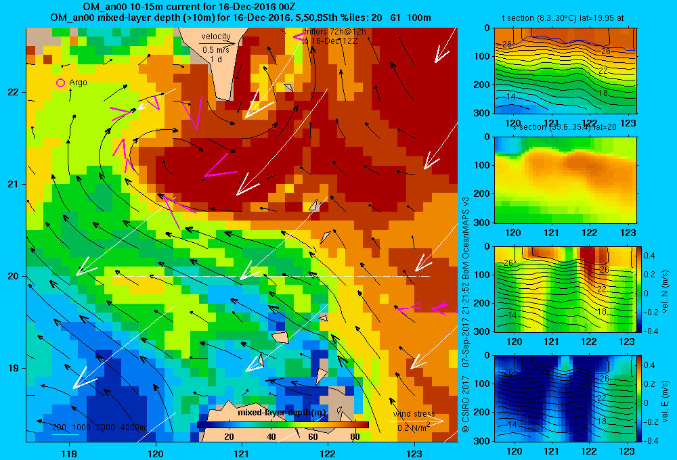Click the '0.4' tick on vel. N colorbar

pos(649,256)
